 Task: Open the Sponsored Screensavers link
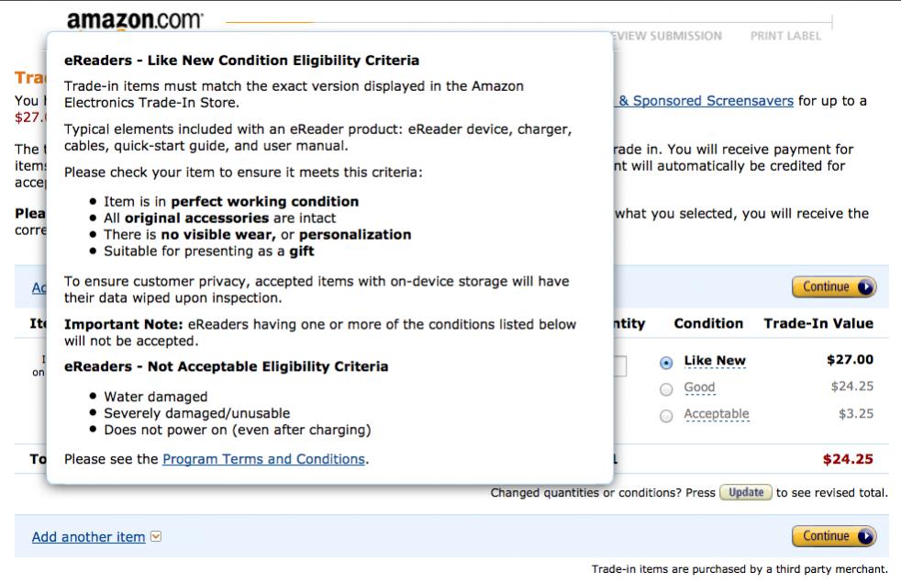pos(706,101)
